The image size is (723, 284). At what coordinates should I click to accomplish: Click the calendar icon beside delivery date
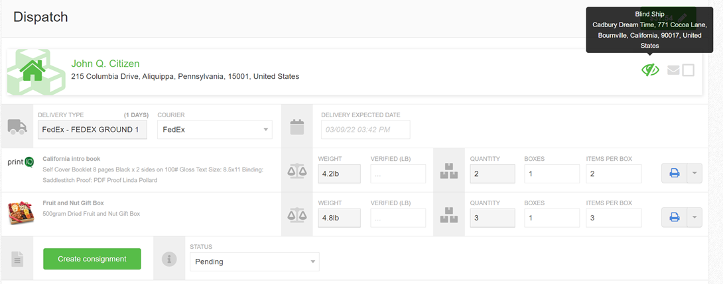[296, 126]
